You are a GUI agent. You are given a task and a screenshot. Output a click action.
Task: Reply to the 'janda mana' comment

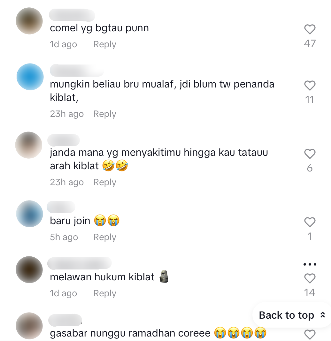point(105,182)
